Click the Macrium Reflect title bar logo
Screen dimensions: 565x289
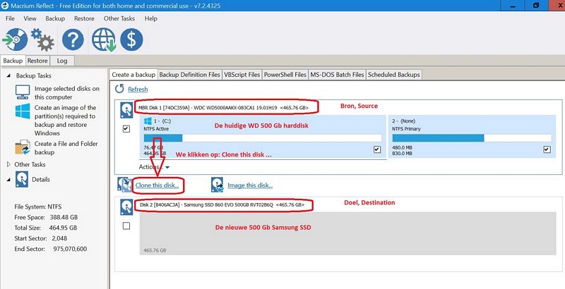(x=5, y=6)
